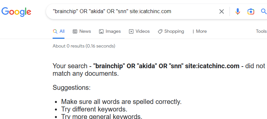Click the picture icon beside Images
Screen dimensions: 267x119
[x=101, y=31]
